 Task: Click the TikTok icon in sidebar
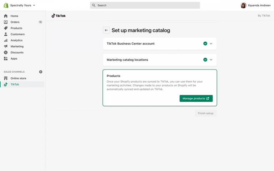click(6, 84)
